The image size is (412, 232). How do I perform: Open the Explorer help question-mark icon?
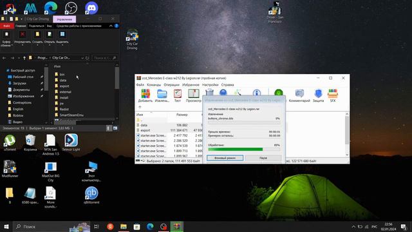point(117,26)
